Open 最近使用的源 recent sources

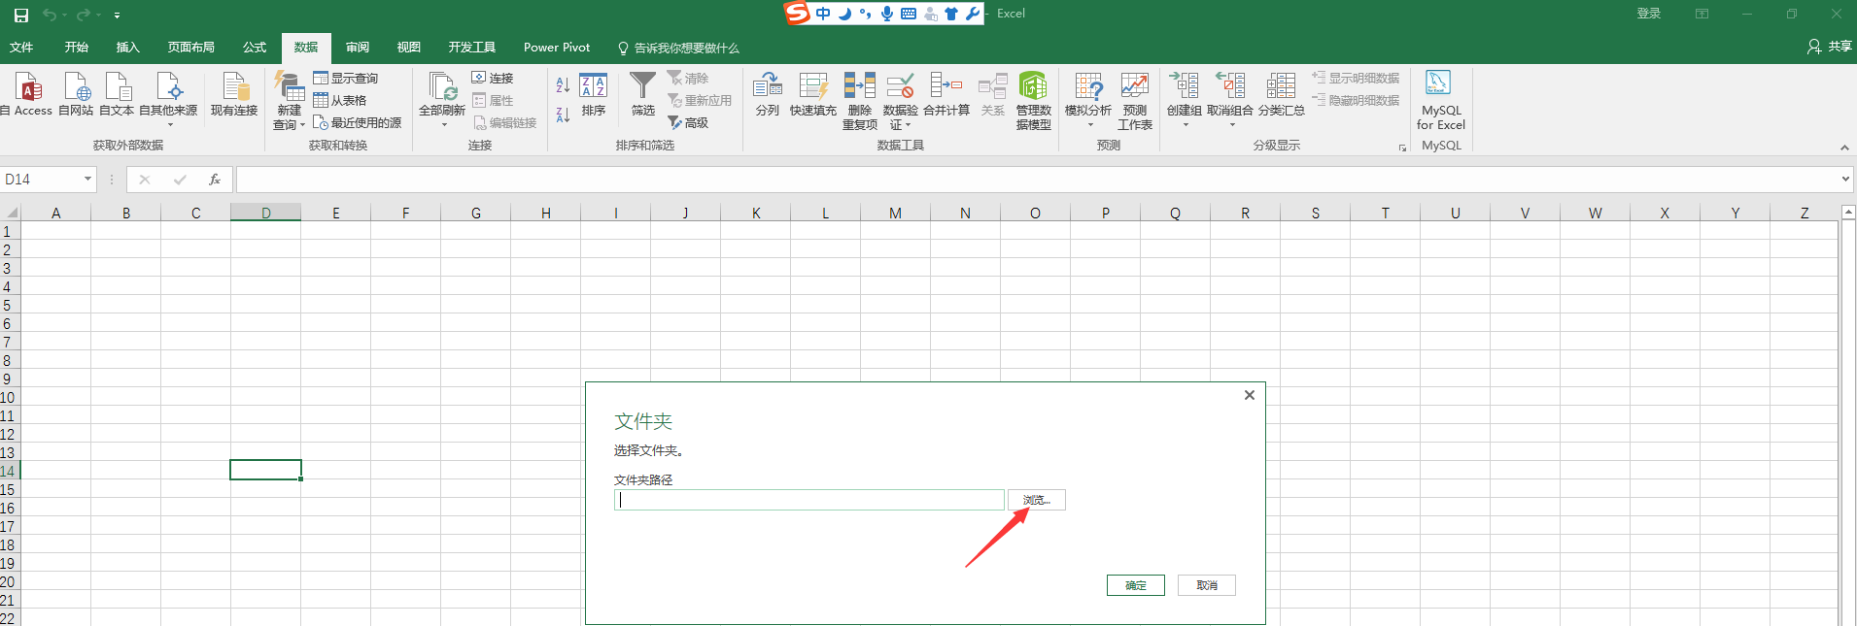(x=358, y=122)
